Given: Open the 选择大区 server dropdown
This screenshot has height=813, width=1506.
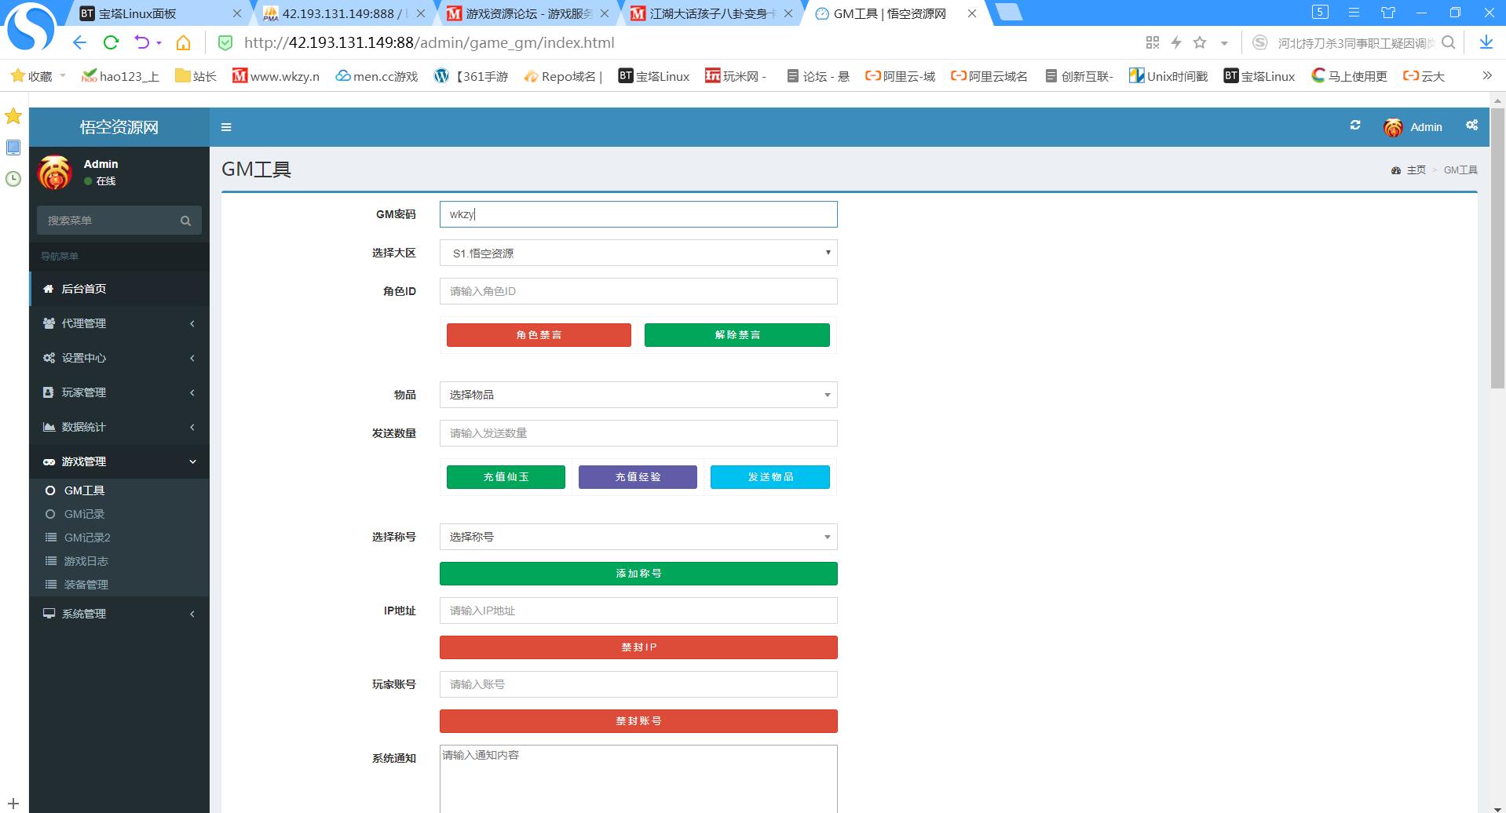Looking at the screenshot, I should (638, 253).
